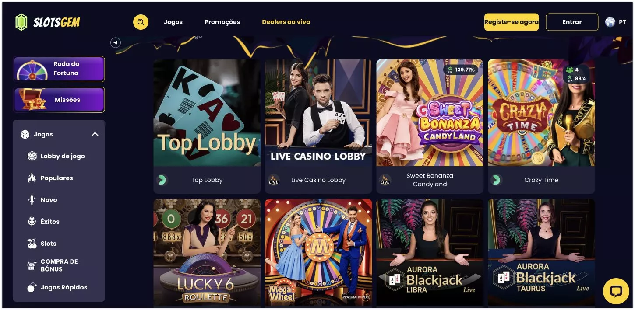Click the microphone icon for Êxitos
The height and width of the screenshot is (310, 635).
coord(32,222)
